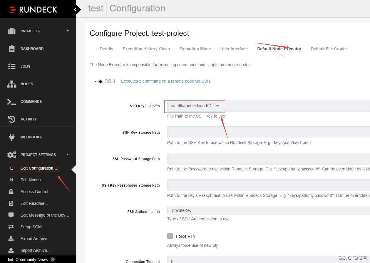Viewport: 370px width, 263px height.
Task: Click the Message of the Day comment icon
Action: click(x=11, y=215)
